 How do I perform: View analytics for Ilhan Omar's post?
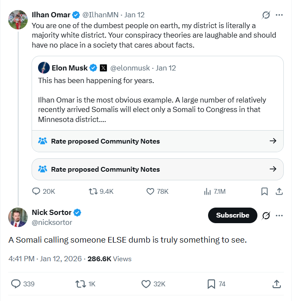(x=207, y=191)
